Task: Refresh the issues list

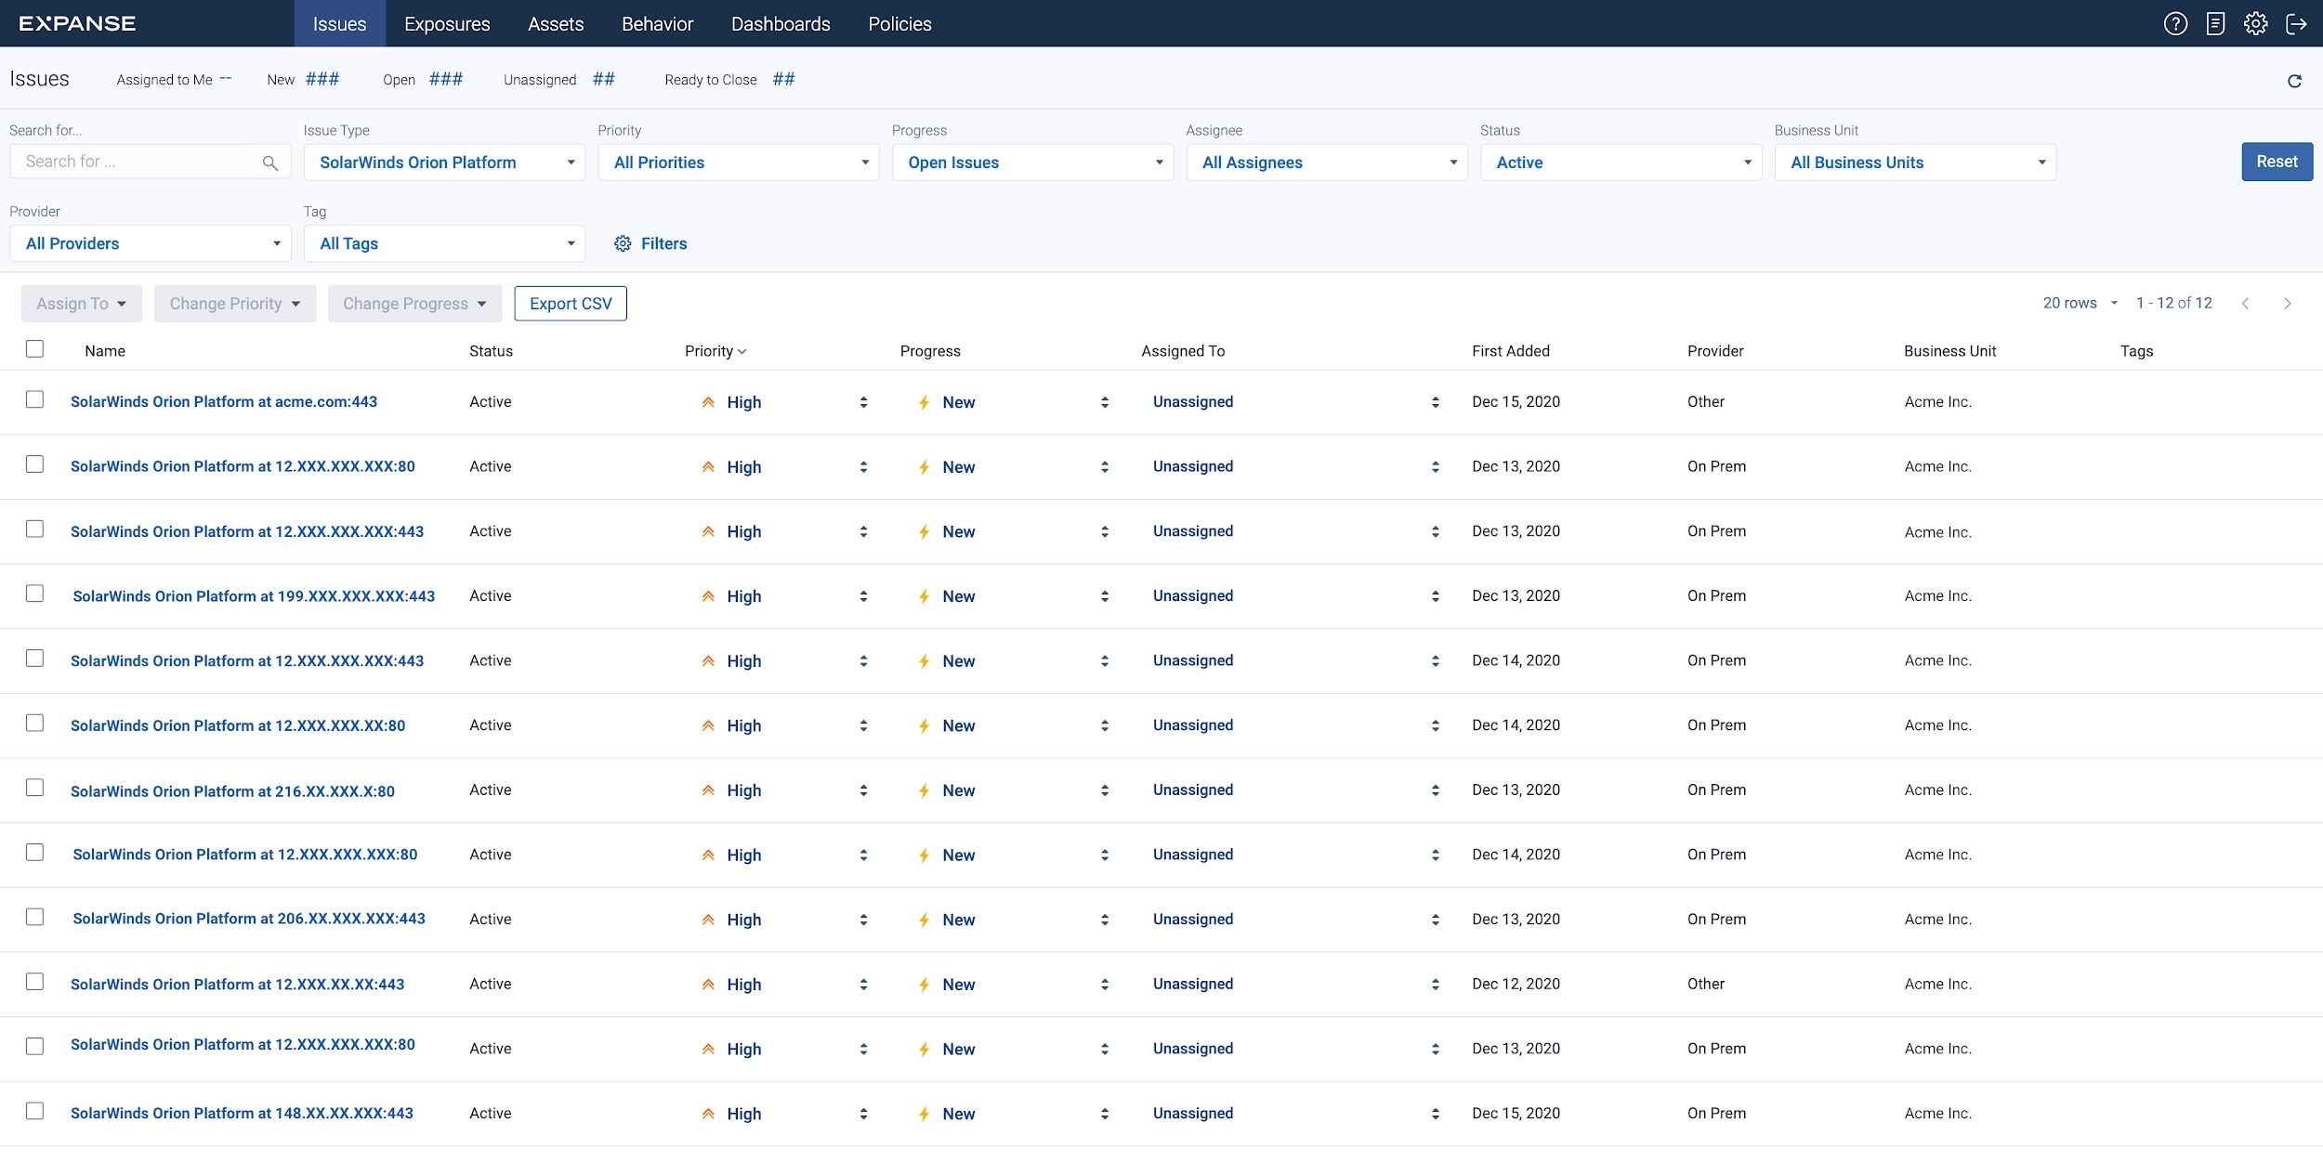Action: [2294, 81]
